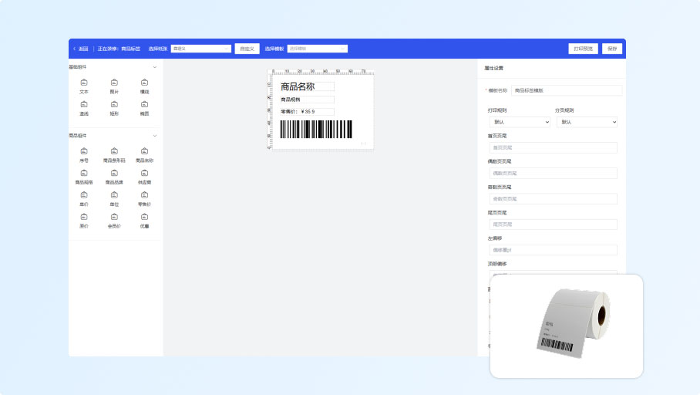The width and height of the screenshot is (700, 395).
Task: Collapse the 商品组件 section
Action: click(155, 136)
